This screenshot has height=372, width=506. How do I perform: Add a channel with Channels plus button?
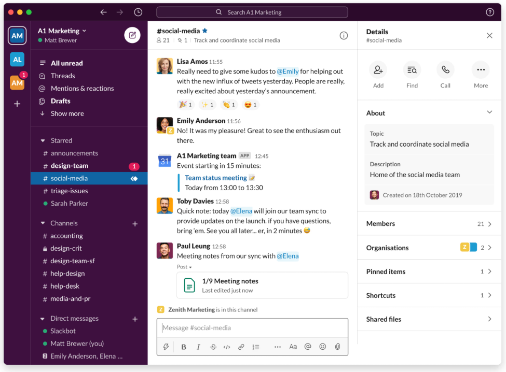point(135,223)
